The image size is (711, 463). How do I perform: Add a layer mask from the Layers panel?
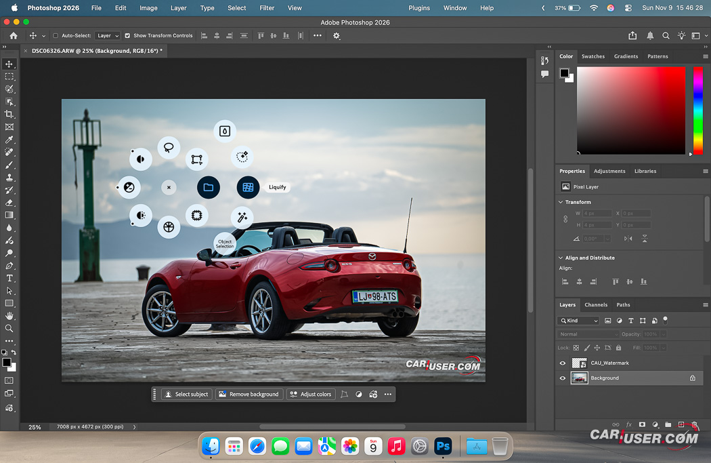click(642, 425)
